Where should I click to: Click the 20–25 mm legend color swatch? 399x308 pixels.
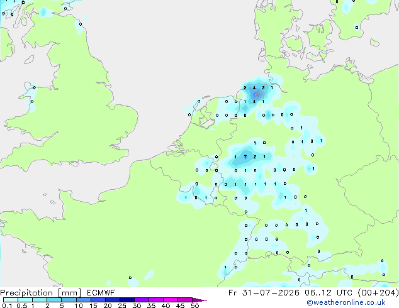pos(113,300)
